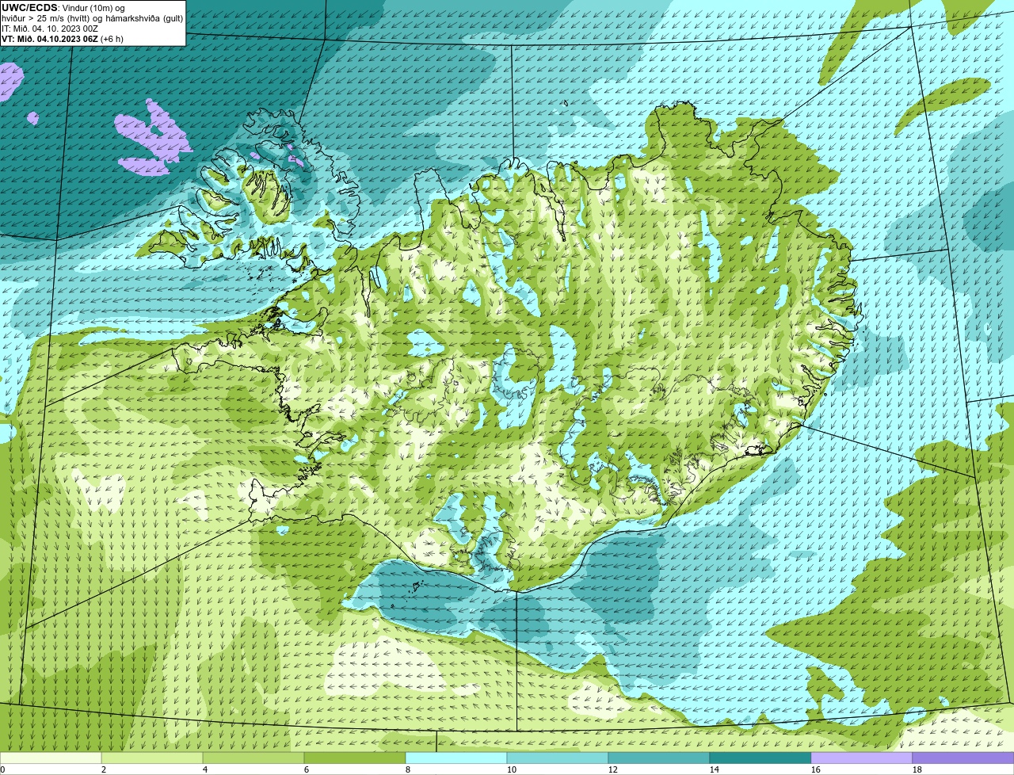Click the legend scale value "4"

pyautogui.click(x=205, y=769)
